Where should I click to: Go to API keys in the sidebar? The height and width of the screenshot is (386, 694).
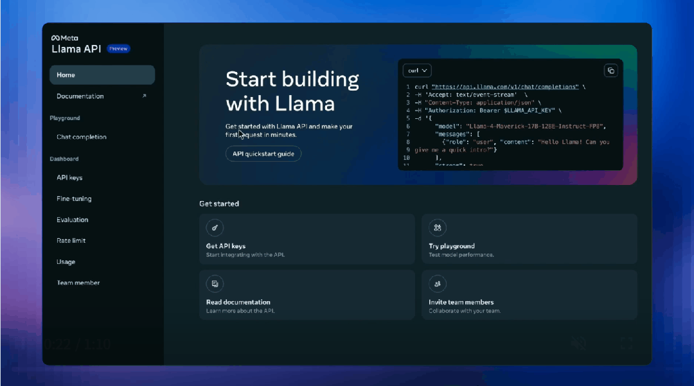69,178
